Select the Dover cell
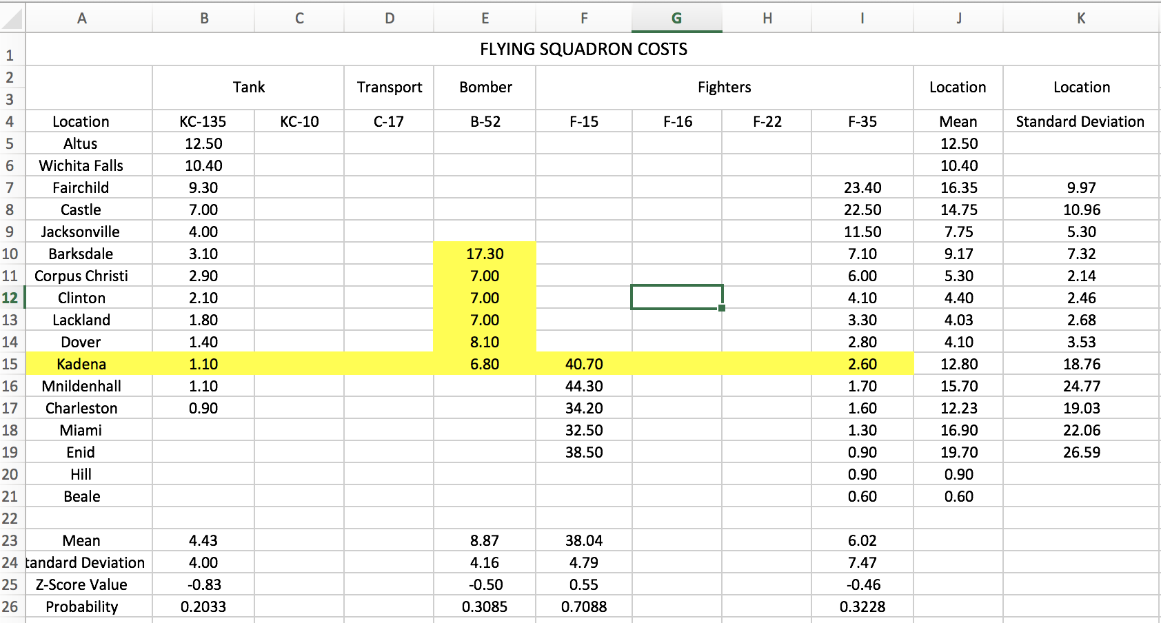1161x623 pixels. [x=89, y=342]
